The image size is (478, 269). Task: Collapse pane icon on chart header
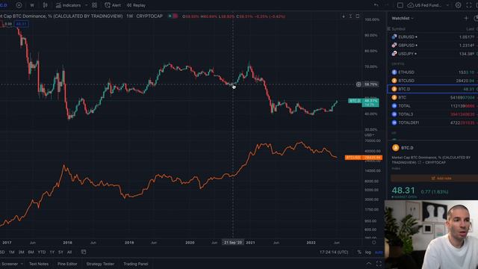pyautogui.click(x=350, y=16)
